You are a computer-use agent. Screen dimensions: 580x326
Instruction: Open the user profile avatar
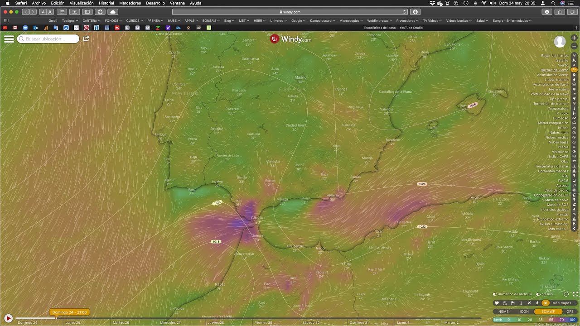click(560, 42)
